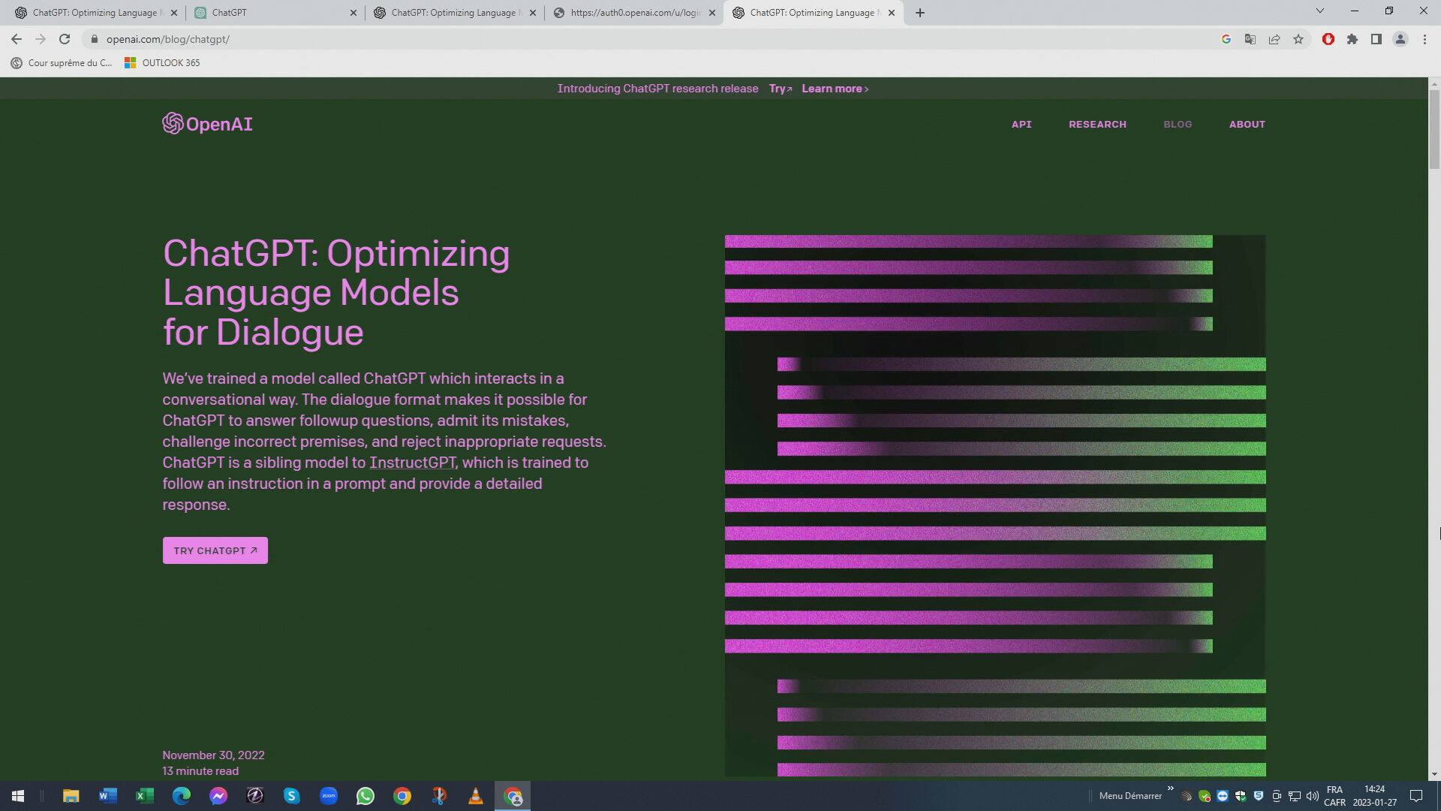
Task: Open the Chrome profile avatar
Action: click(x=1400, y=39)
